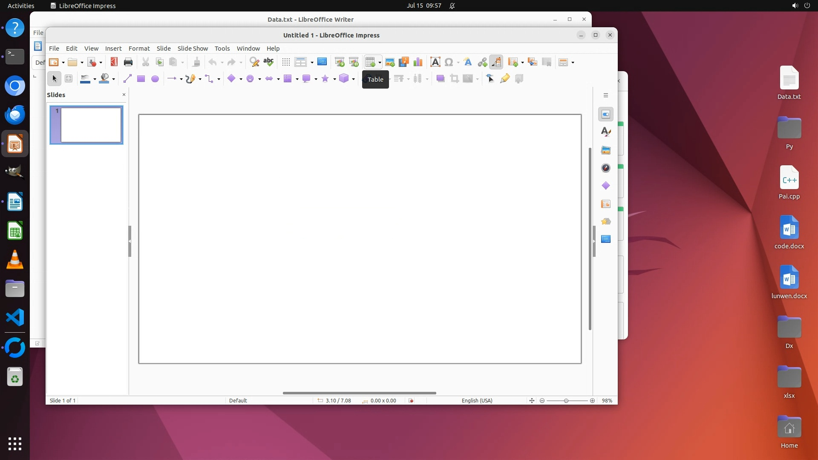Insert a chart using toolbar icon
The image size is (818, 460).
[418, 62]
